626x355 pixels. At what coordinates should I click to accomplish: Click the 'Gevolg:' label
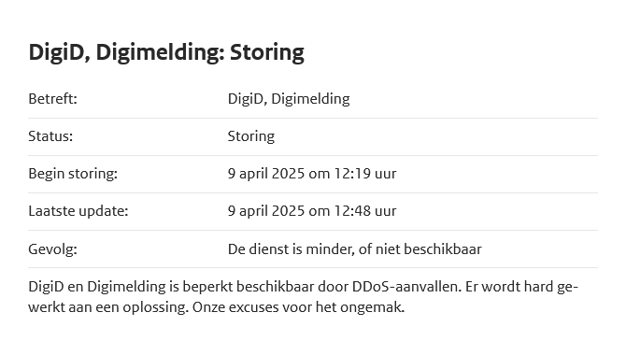(x=52, y=249)
